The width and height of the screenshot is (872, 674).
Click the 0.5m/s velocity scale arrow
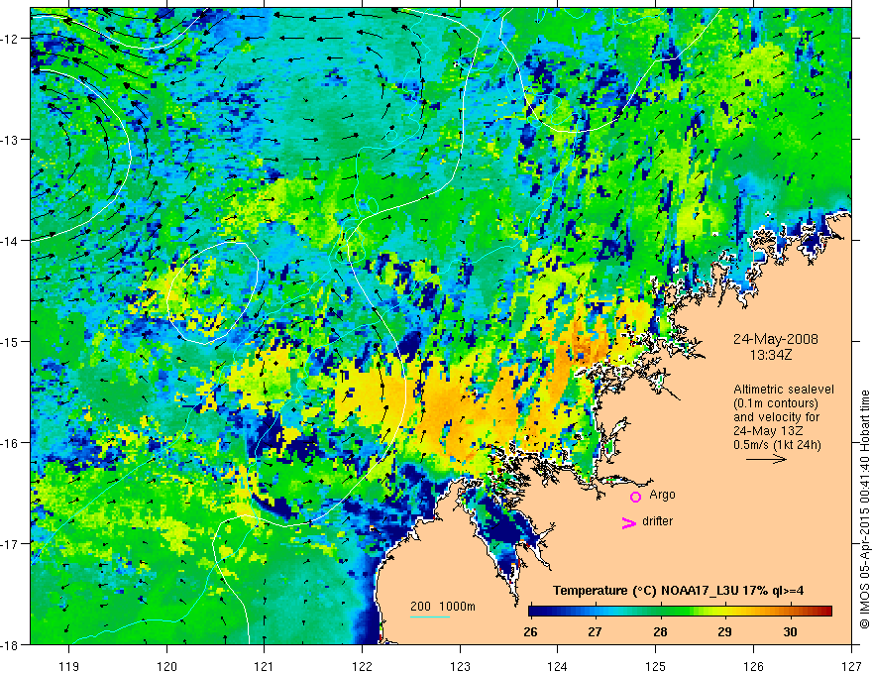pos(766,459)
